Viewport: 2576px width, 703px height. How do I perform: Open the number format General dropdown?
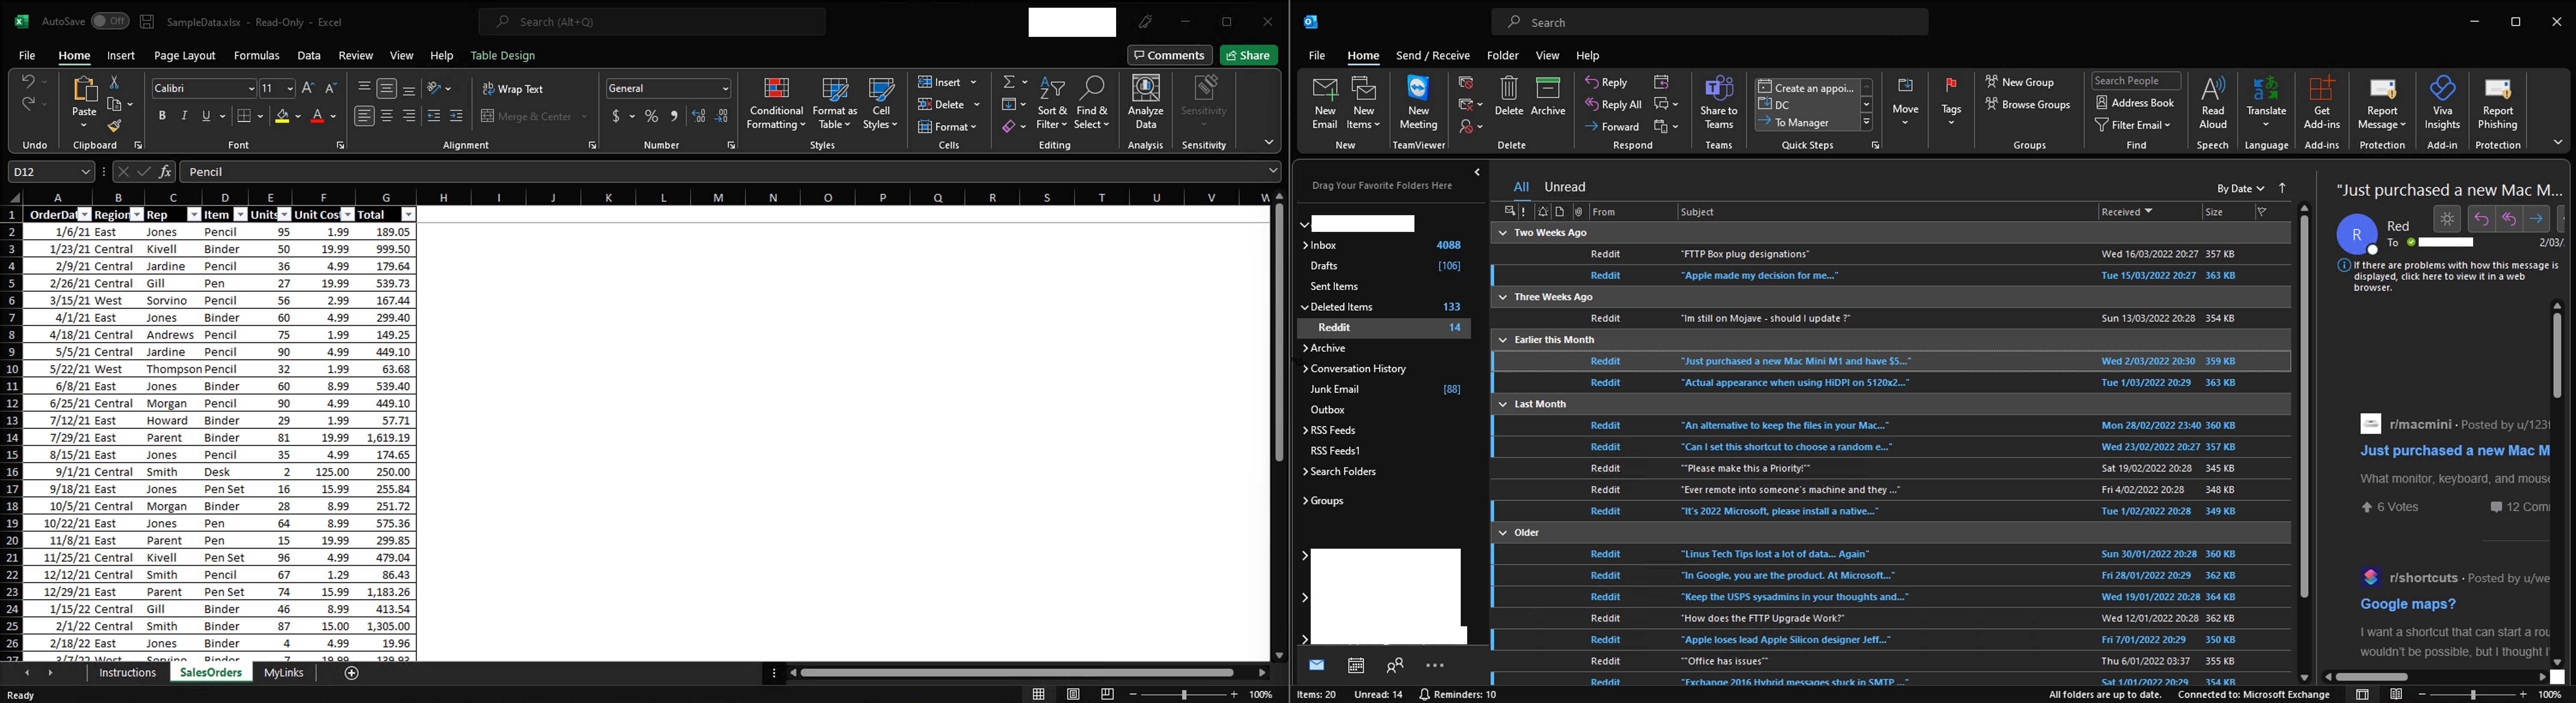click(x=725, y=88)
